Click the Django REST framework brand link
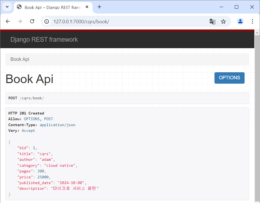Viewport: 260px width, 203px height. (44, 40)
